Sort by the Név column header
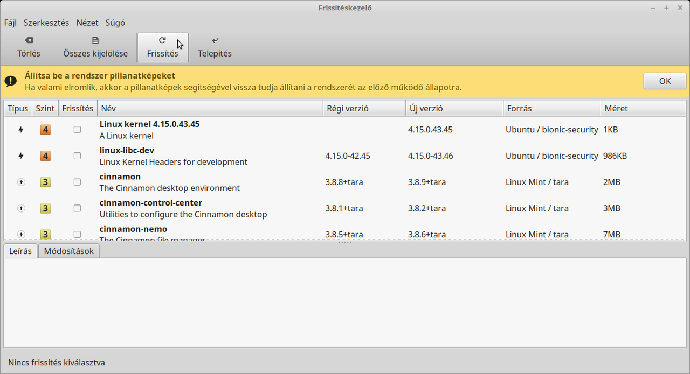The height and width of the screenshot is (374, 690). point(210,108)
